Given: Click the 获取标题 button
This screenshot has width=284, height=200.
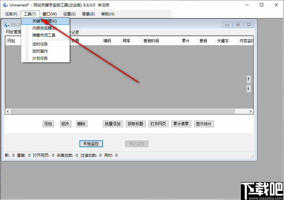Looking at the screenshot, I should click(135, 124).
